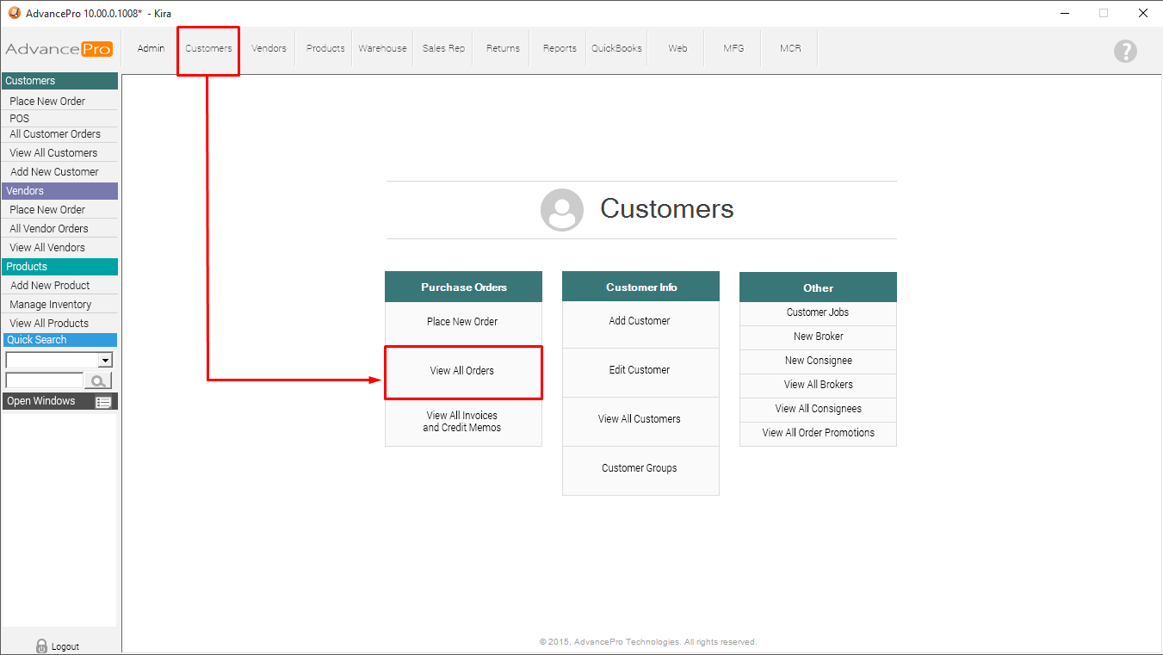Click the AdvancePro logo
Image resolution: width=1163 pixels, height=655 pixels.
[x=59, y=49]
